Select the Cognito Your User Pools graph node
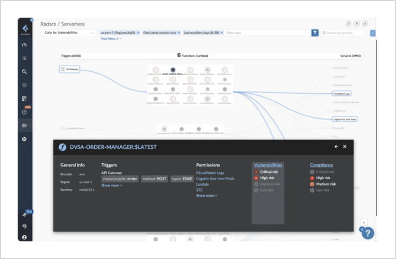The height and width of the screenshot is (259, 396). pos(345,119)
